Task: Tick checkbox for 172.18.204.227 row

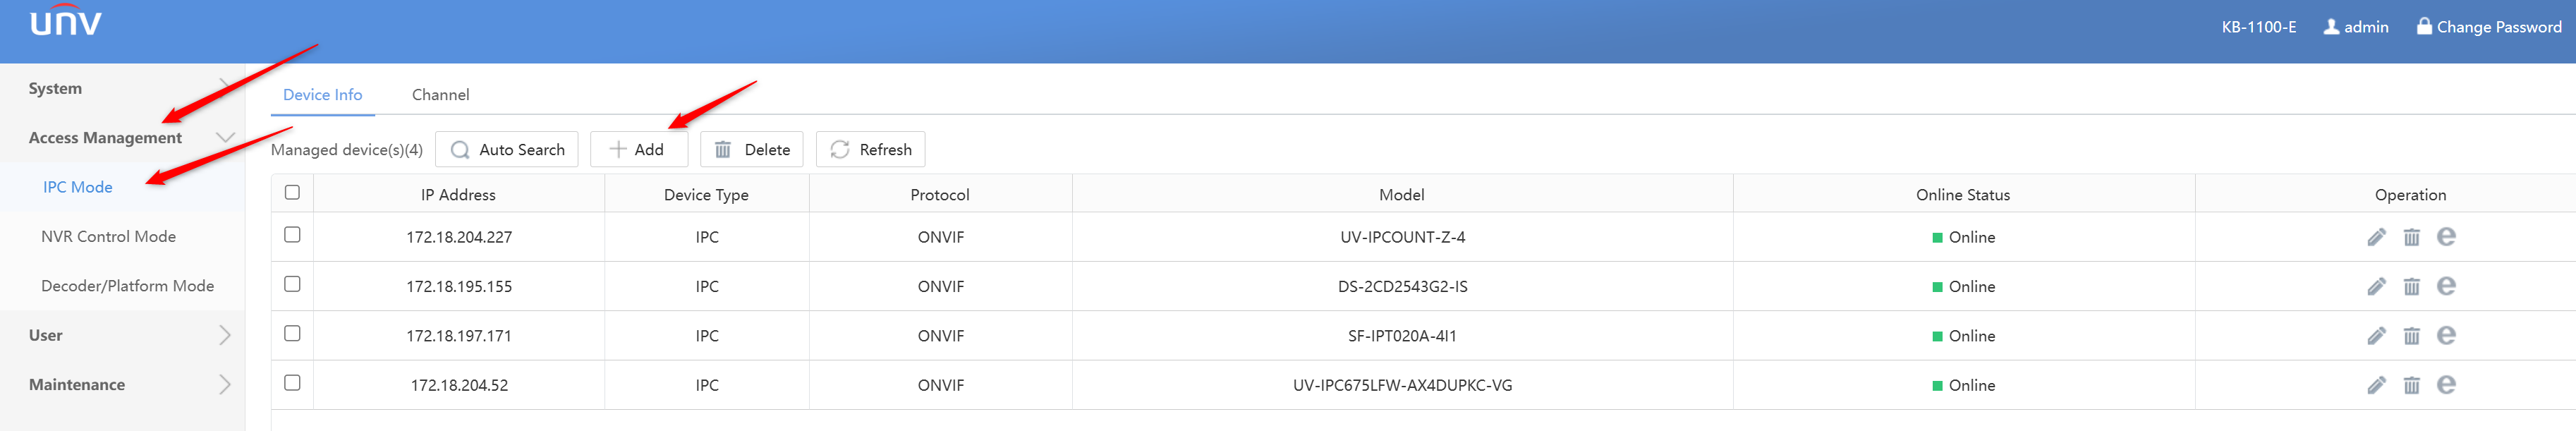Action: (292, 235)
